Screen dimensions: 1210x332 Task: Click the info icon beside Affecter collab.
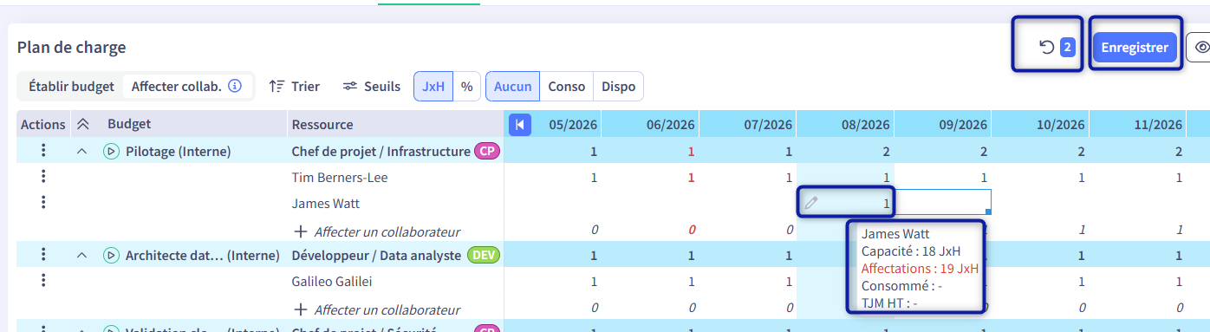coord(234,87)
